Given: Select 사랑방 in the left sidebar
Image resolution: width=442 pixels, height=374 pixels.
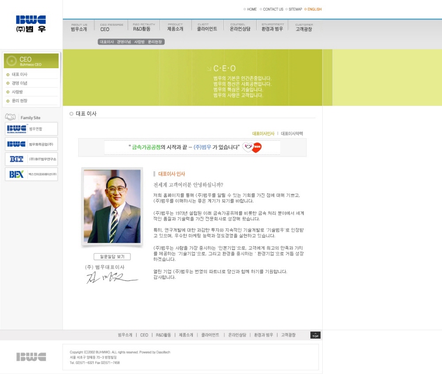Looking at the screenshot, I should click(17, 92).
